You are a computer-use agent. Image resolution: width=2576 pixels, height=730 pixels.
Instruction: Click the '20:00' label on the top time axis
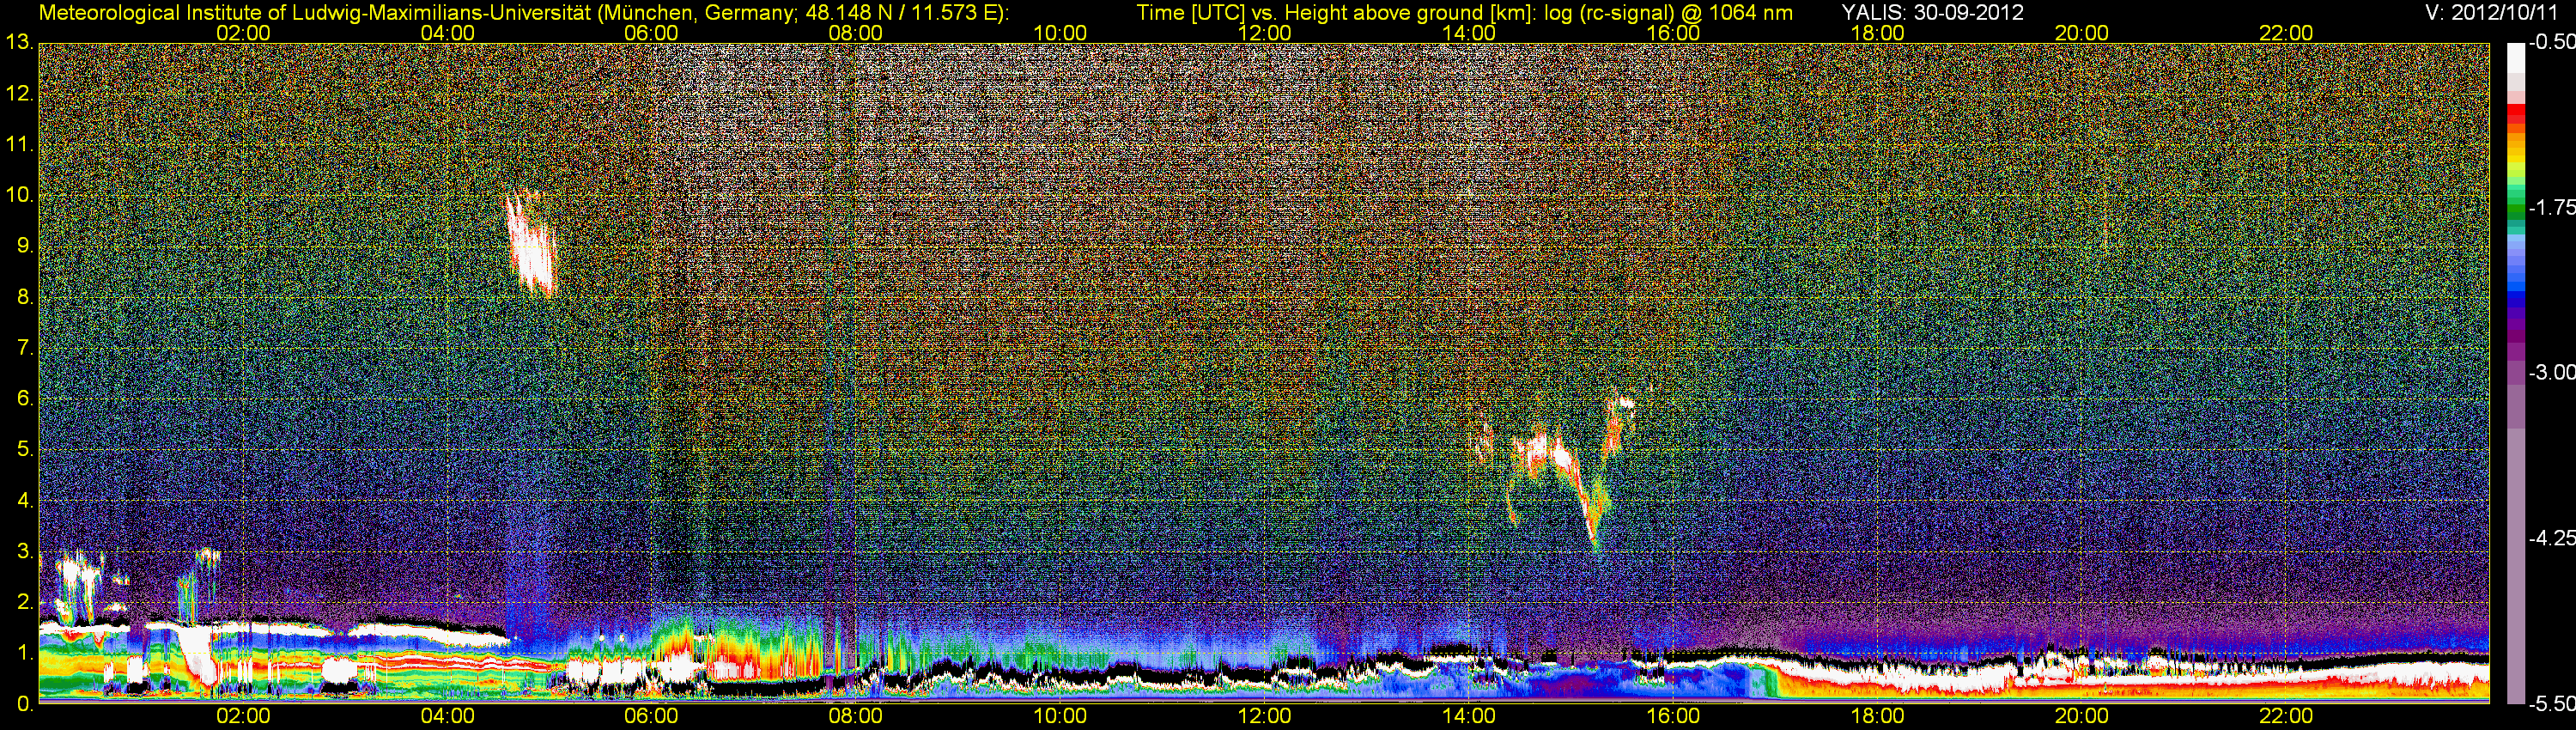click(2082, 33)
